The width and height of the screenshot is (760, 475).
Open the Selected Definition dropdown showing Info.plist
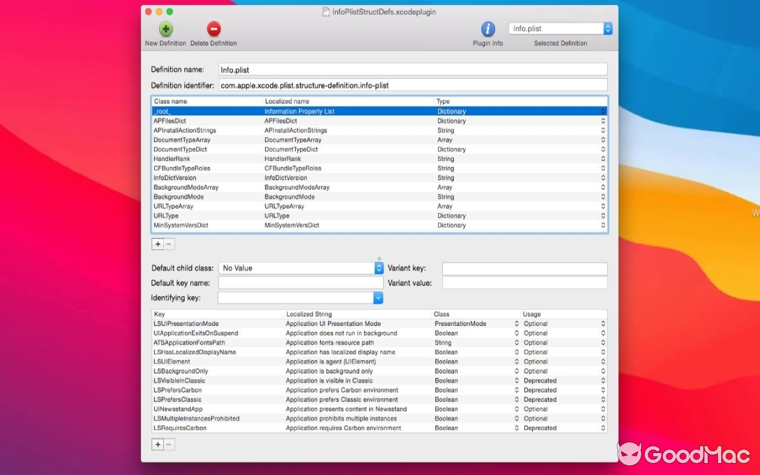coord(606,28)
